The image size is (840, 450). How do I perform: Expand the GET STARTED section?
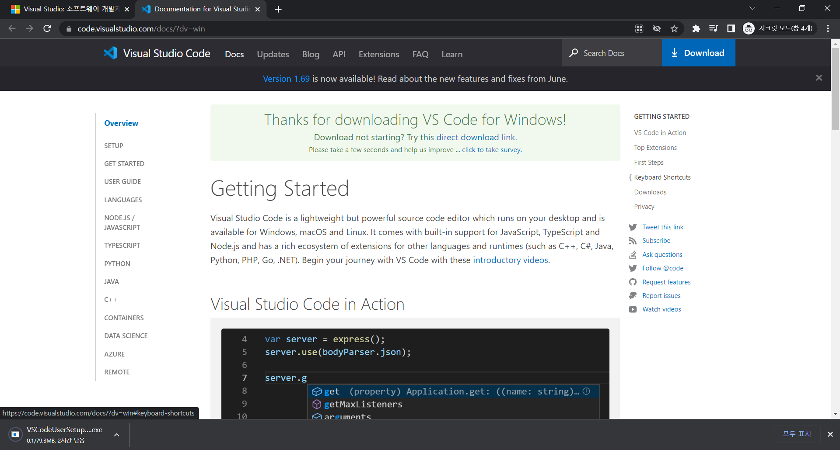tap(124, 163)
